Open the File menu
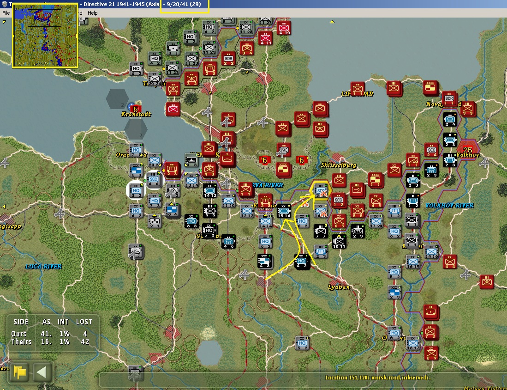507x390 pixels. (x=6, y=13)
